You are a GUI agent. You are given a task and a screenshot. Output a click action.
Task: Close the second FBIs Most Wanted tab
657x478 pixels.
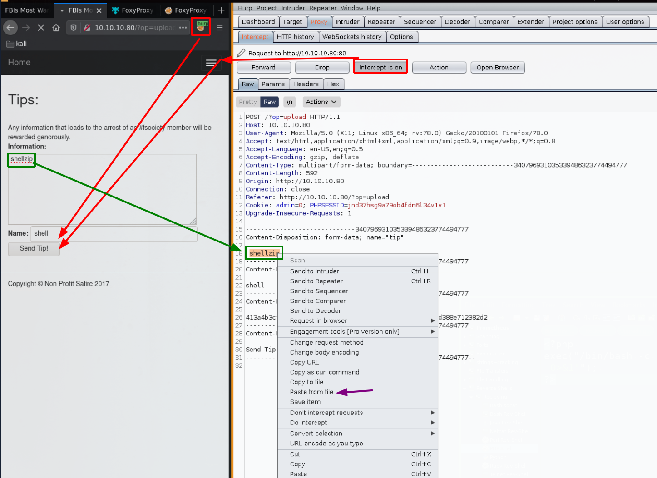[99, 10]
